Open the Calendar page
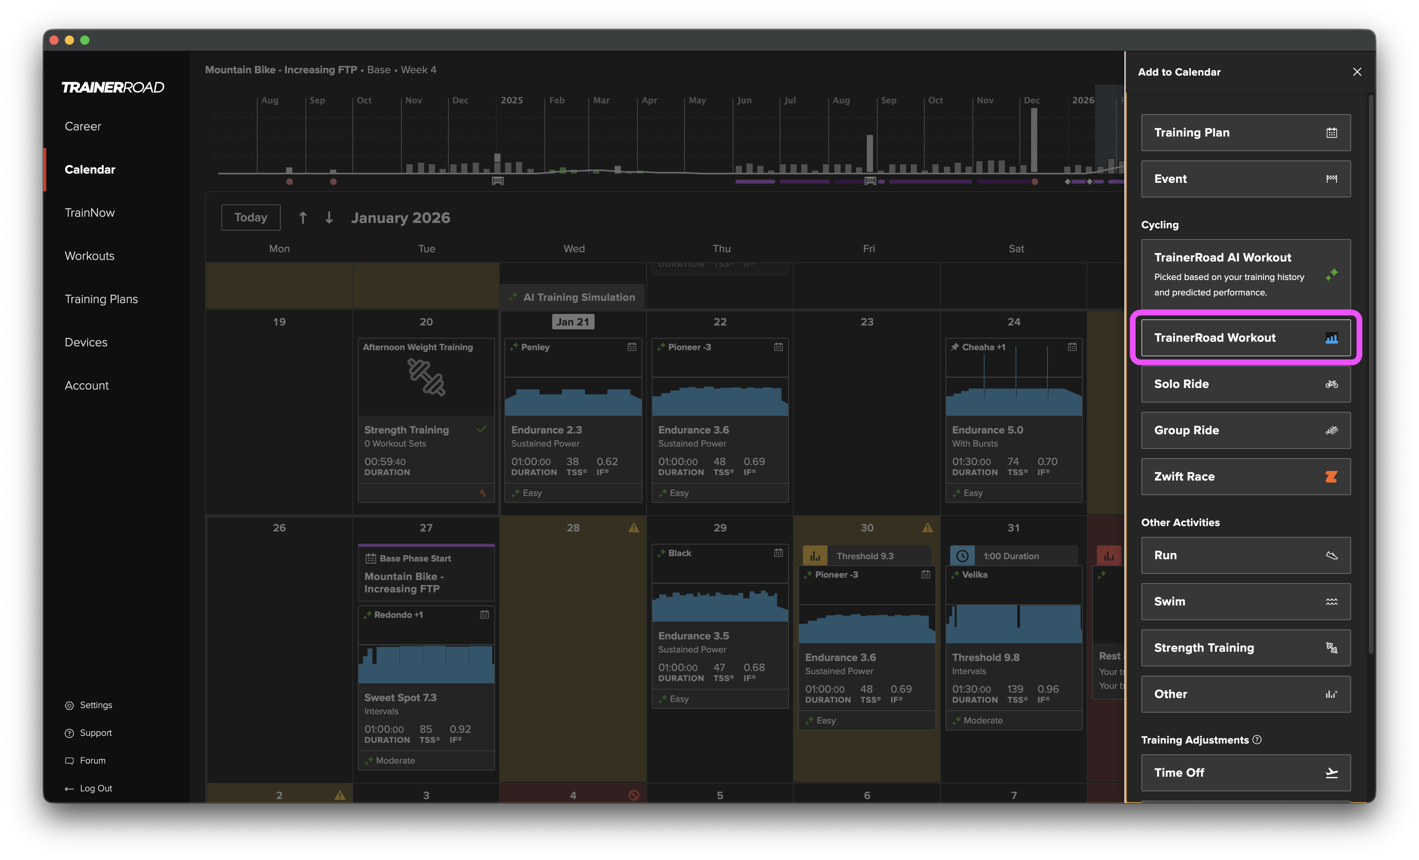 click(90, 169)
